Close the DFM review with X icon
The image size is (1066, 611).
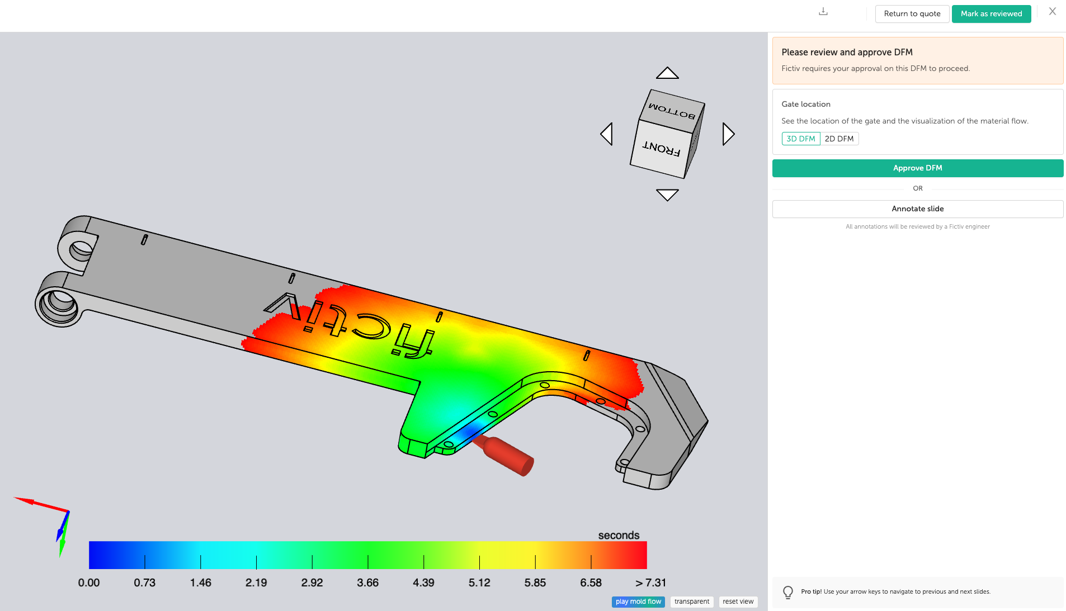[1052, 12]
